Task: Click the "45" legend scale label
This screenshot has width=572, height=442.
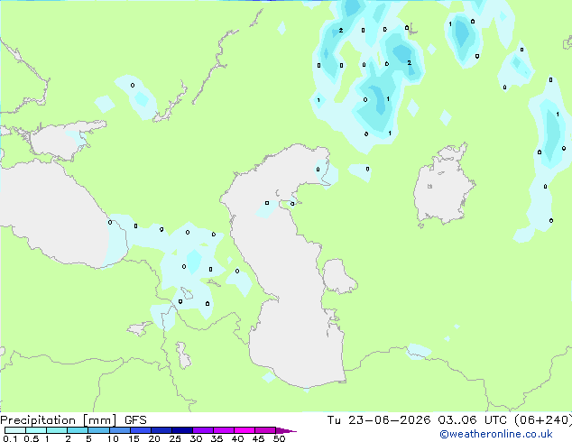Action: 258,438
